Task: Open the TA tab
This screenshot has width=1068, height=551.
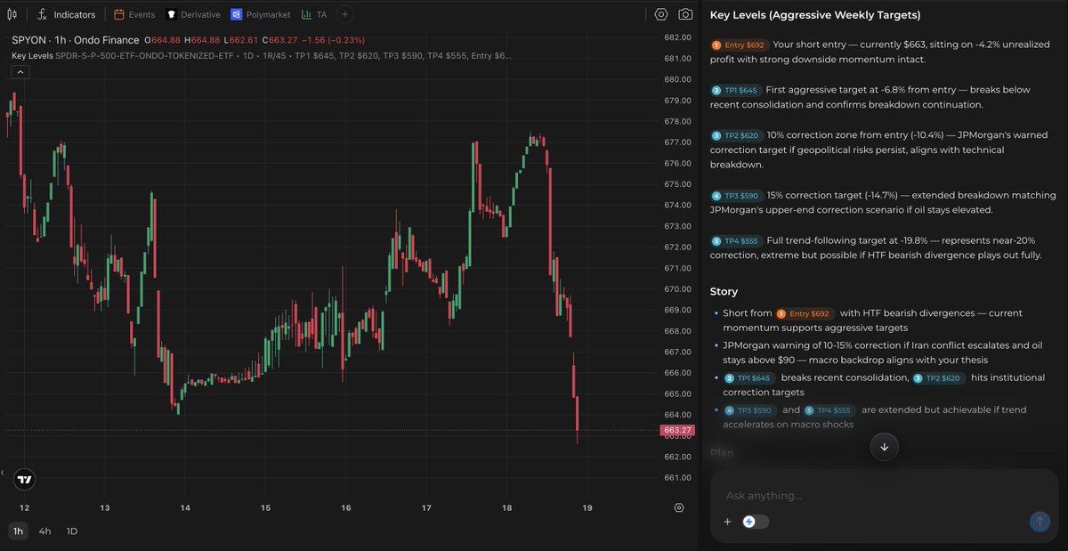Action: click(x=314, y=14)
